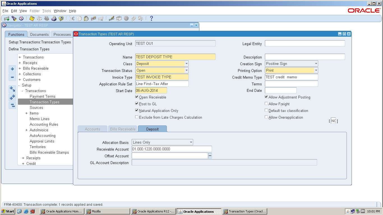The image size is (383, 215).
Task: Select Approval Limits in Navigator tree
Action: [x=42, y=141]
